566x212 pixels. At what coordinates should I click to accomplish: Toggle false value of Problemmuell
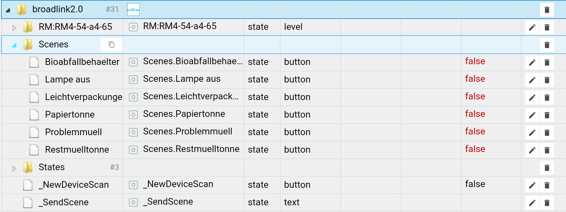475,132
